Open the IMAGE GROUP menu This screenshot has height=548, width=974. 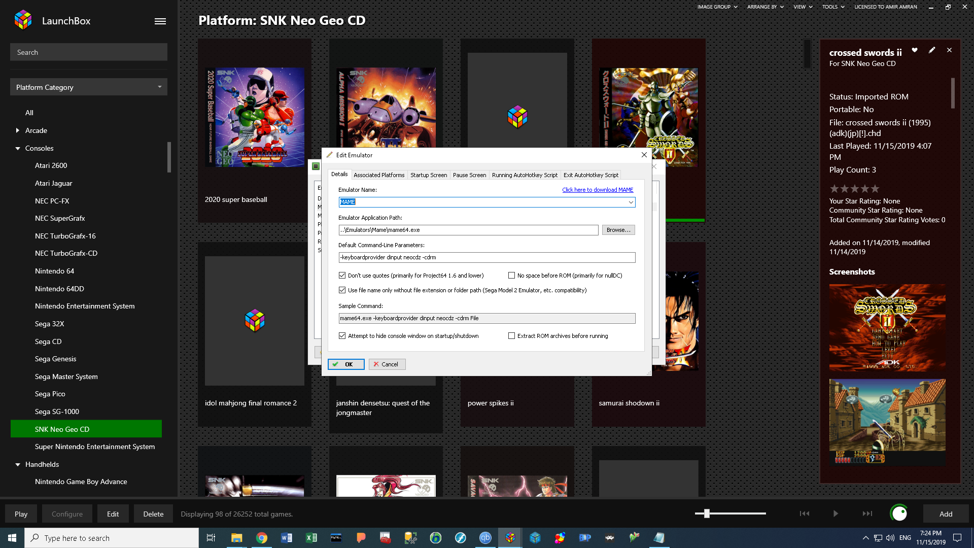pyautogui.click(x=717, y=7)
